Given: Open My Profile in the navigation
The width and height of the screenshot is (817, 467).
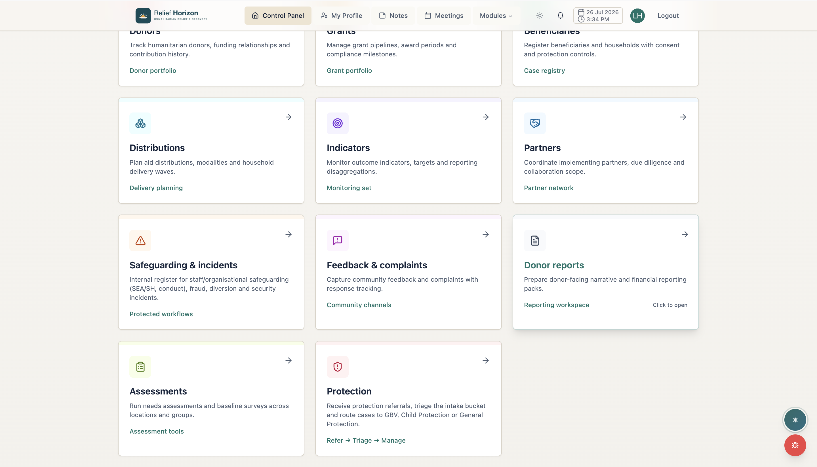Looking at the screenshot, I should 342,15.
